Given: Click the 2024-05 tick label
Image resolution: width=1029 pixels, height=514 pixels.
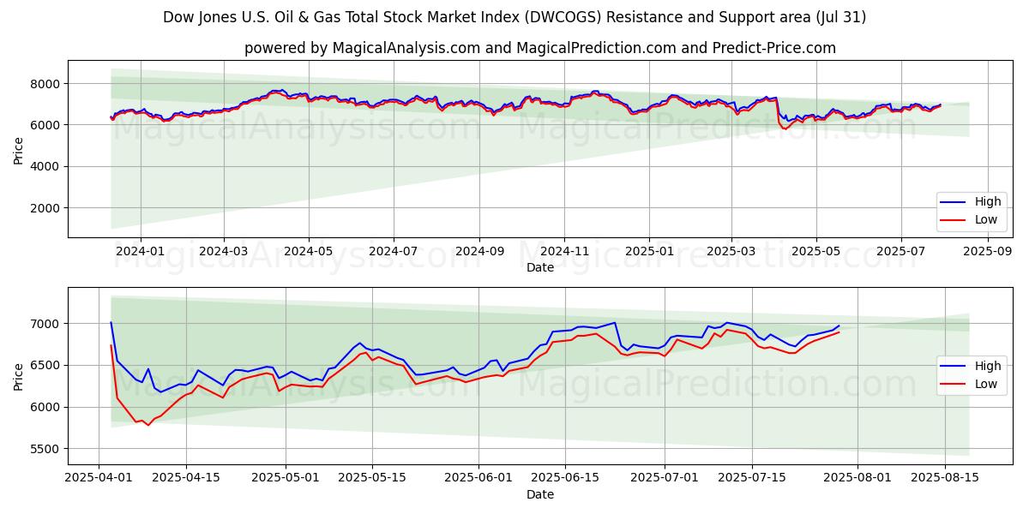Looking at the screenshot, I should point(309,251).
